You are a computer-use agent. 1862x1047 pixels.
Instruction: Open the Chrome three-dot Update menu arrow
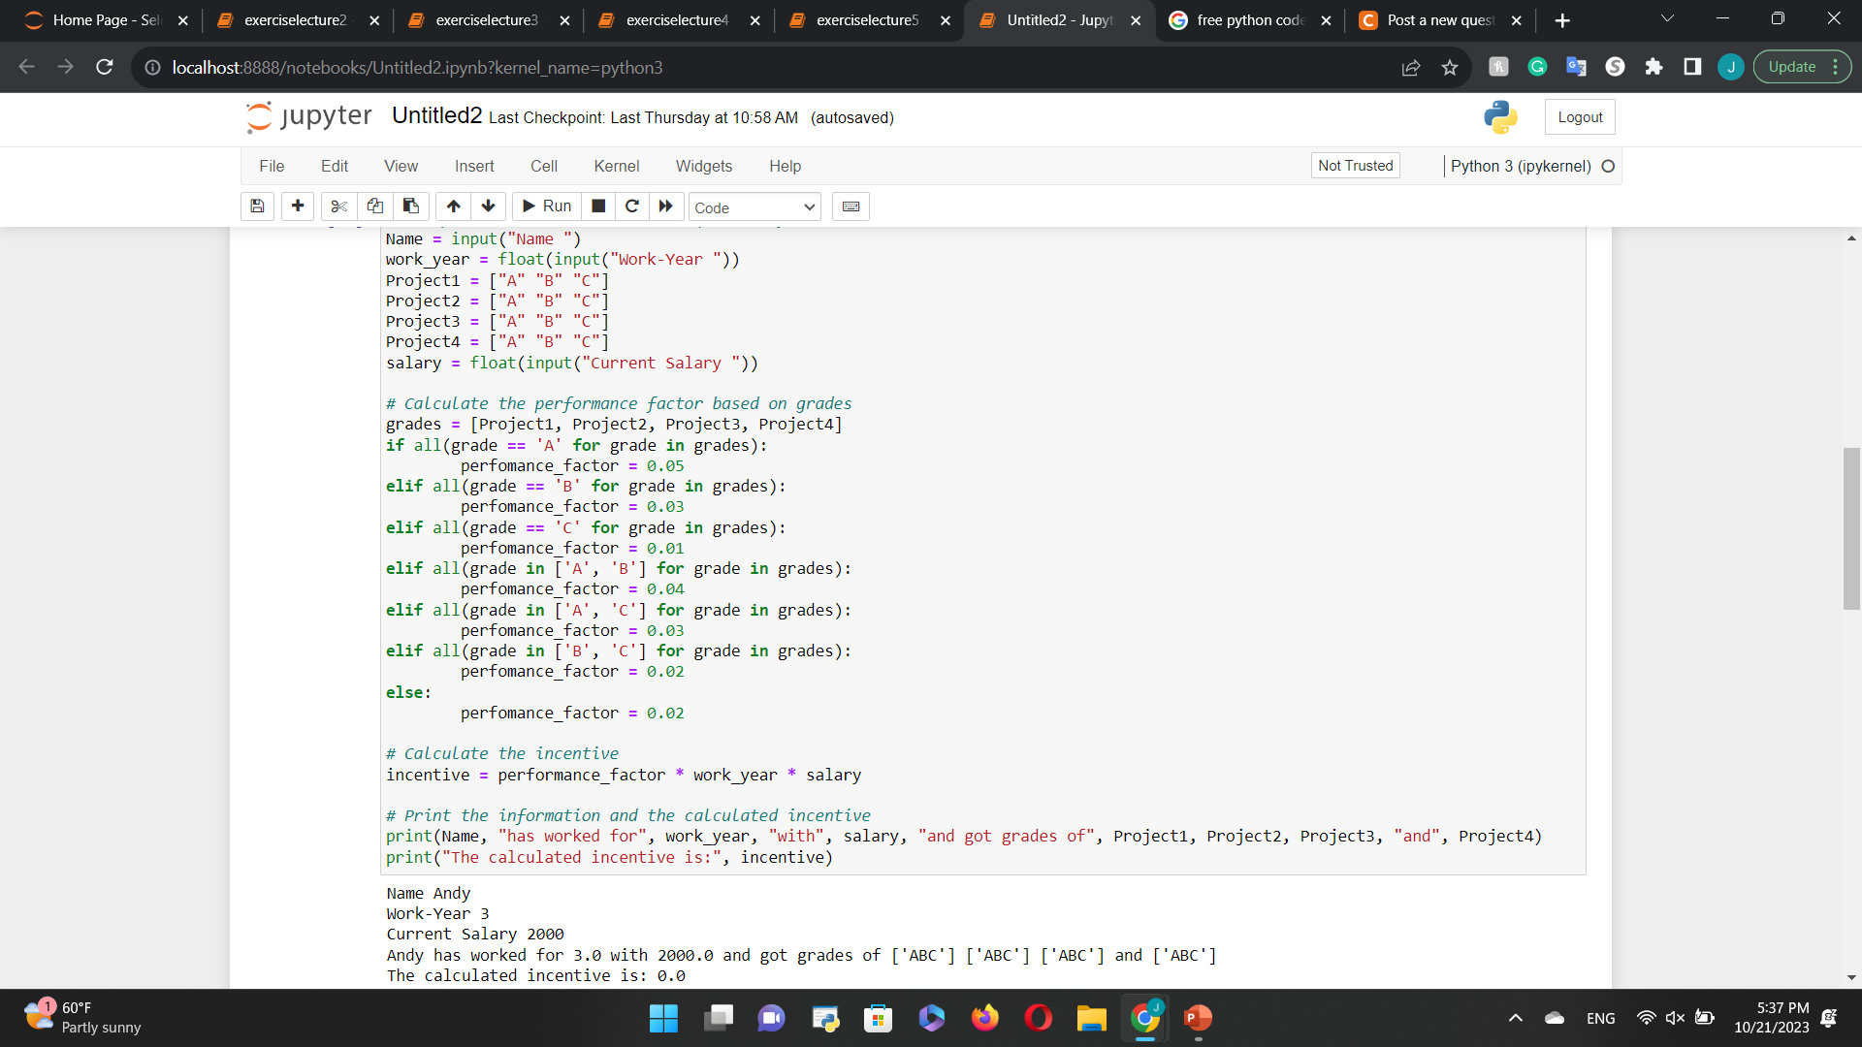pos(1836,66)
